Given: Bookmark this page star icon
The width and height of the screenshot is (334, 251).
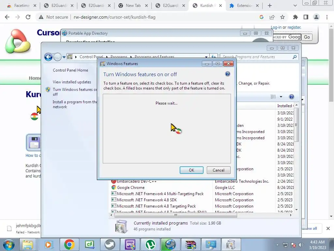Looking at the screenshot, I should click(282, 17).
